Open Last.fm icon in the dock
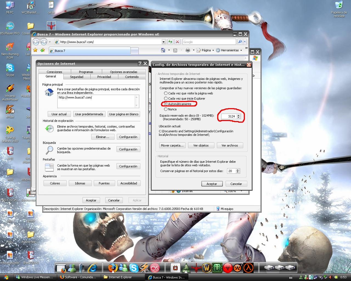351x281 pixels. coord(155,267)
